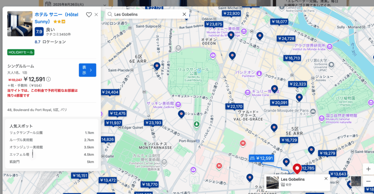Click the Port-Royal station icon

pyautogui.click(x=198, y=141)
